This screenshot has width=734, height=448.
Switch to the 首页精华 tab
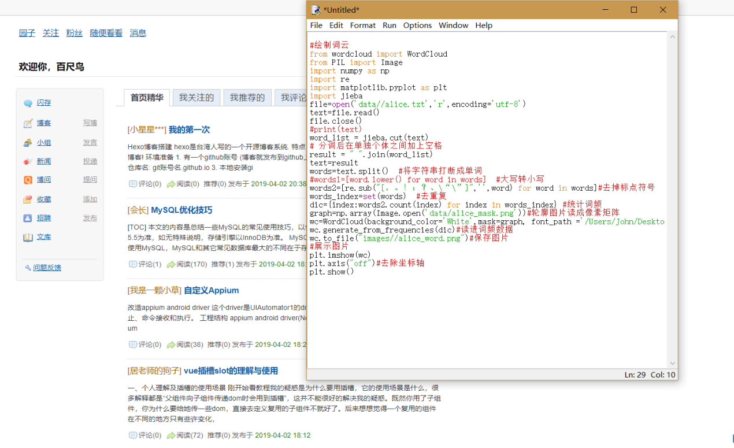pos(147,98)
